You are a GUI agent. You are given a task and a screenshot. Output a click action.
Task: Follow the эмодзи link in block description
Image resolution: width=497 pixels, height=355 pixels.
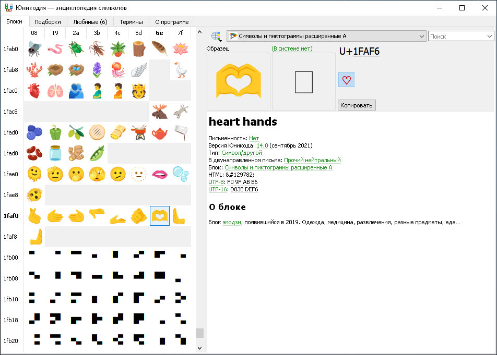[232, 222]
